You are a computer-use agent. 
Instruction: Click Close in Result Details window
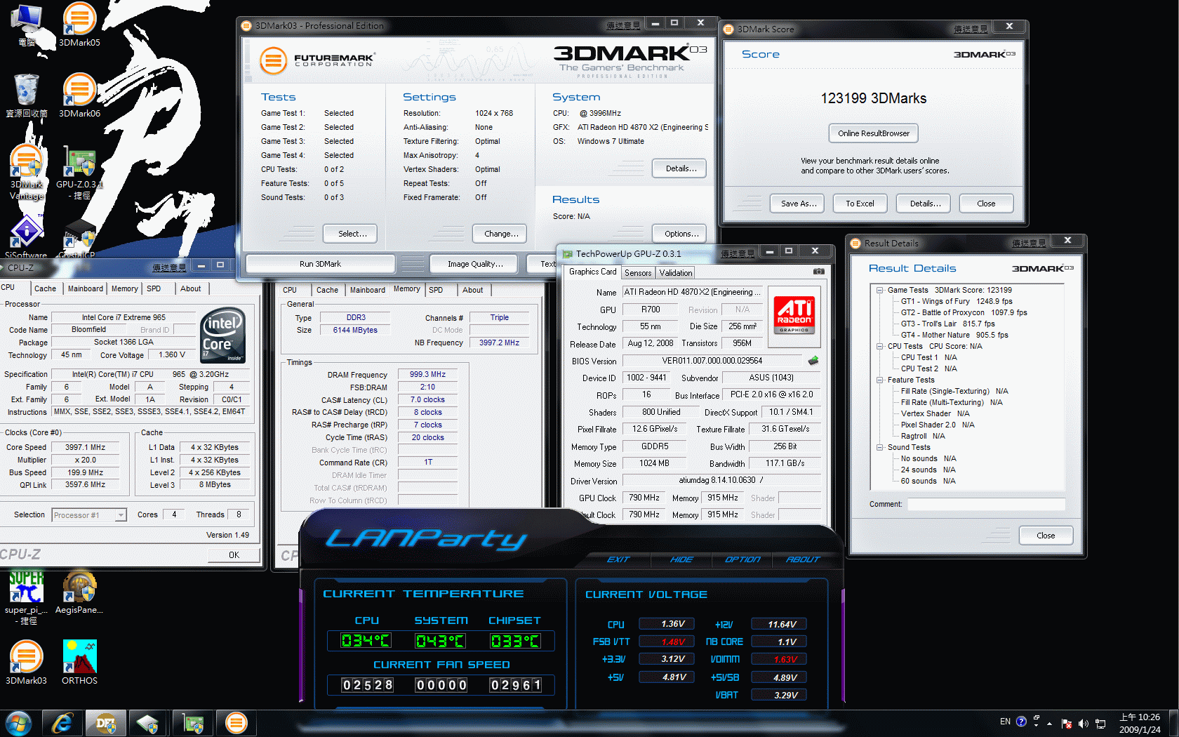[1046, 536]
